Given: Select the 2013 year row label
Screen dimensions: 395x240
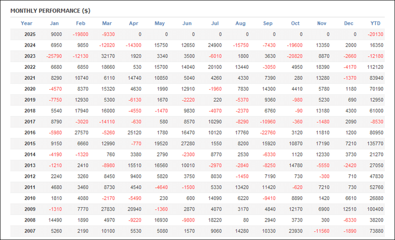Looking at the screenshot, I should [30, 166].
